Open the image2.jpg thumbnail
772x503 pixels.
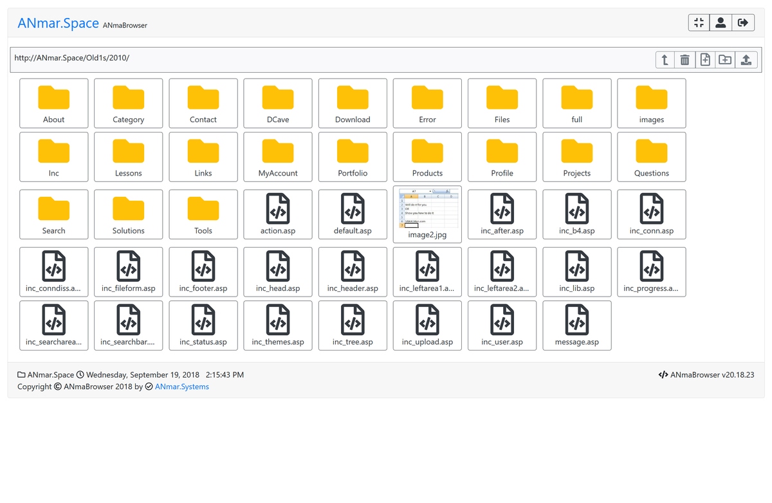click(x=427, y=214)
